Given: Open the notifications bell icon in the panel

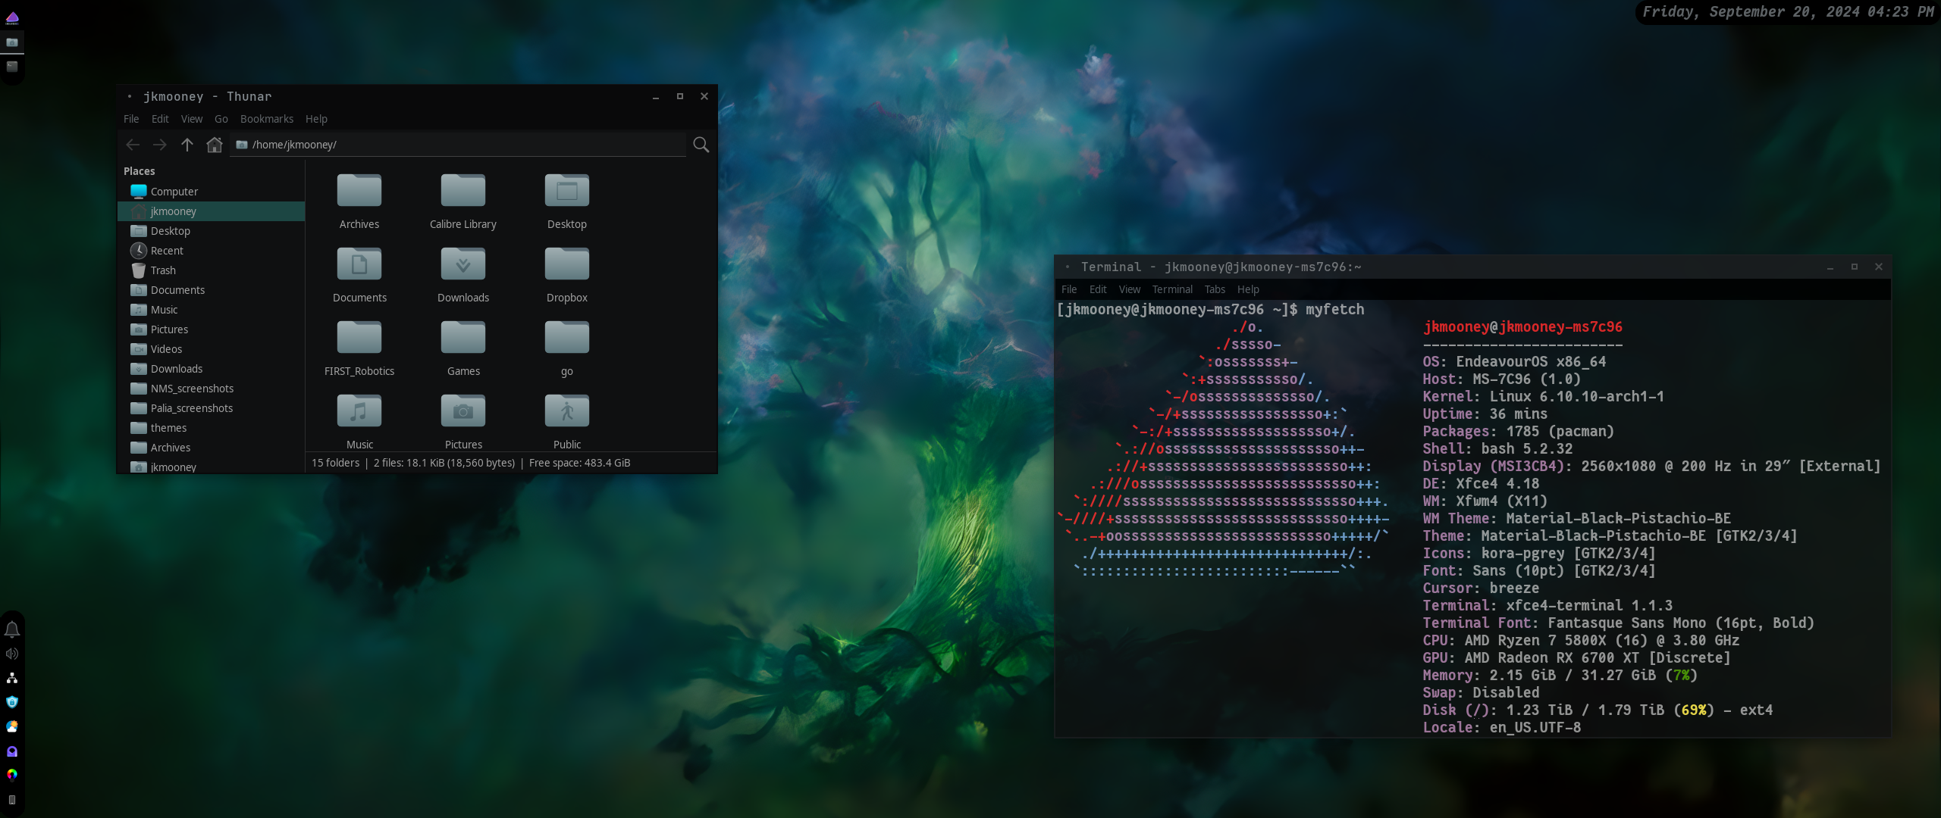Looking at the screenshot, I should [12, 629].
